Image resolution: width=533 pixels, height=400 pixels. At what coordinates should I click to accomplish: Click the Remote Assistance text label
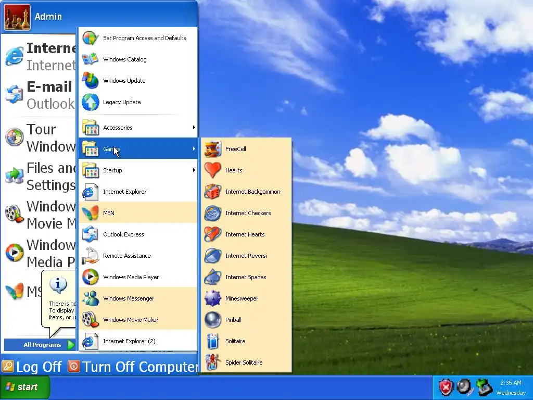tap(127, 256)
